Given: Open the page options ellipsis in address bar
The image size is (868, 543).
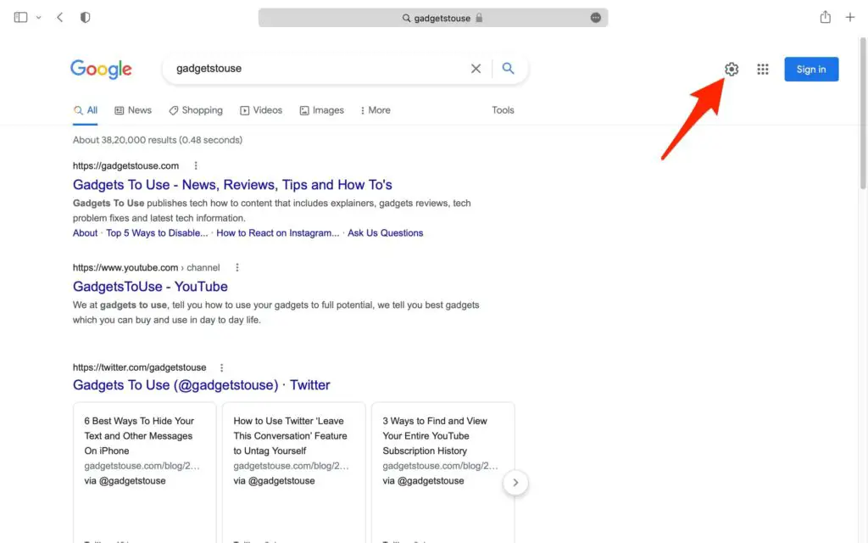Looking at the screenshot, I should coord(596,18).
